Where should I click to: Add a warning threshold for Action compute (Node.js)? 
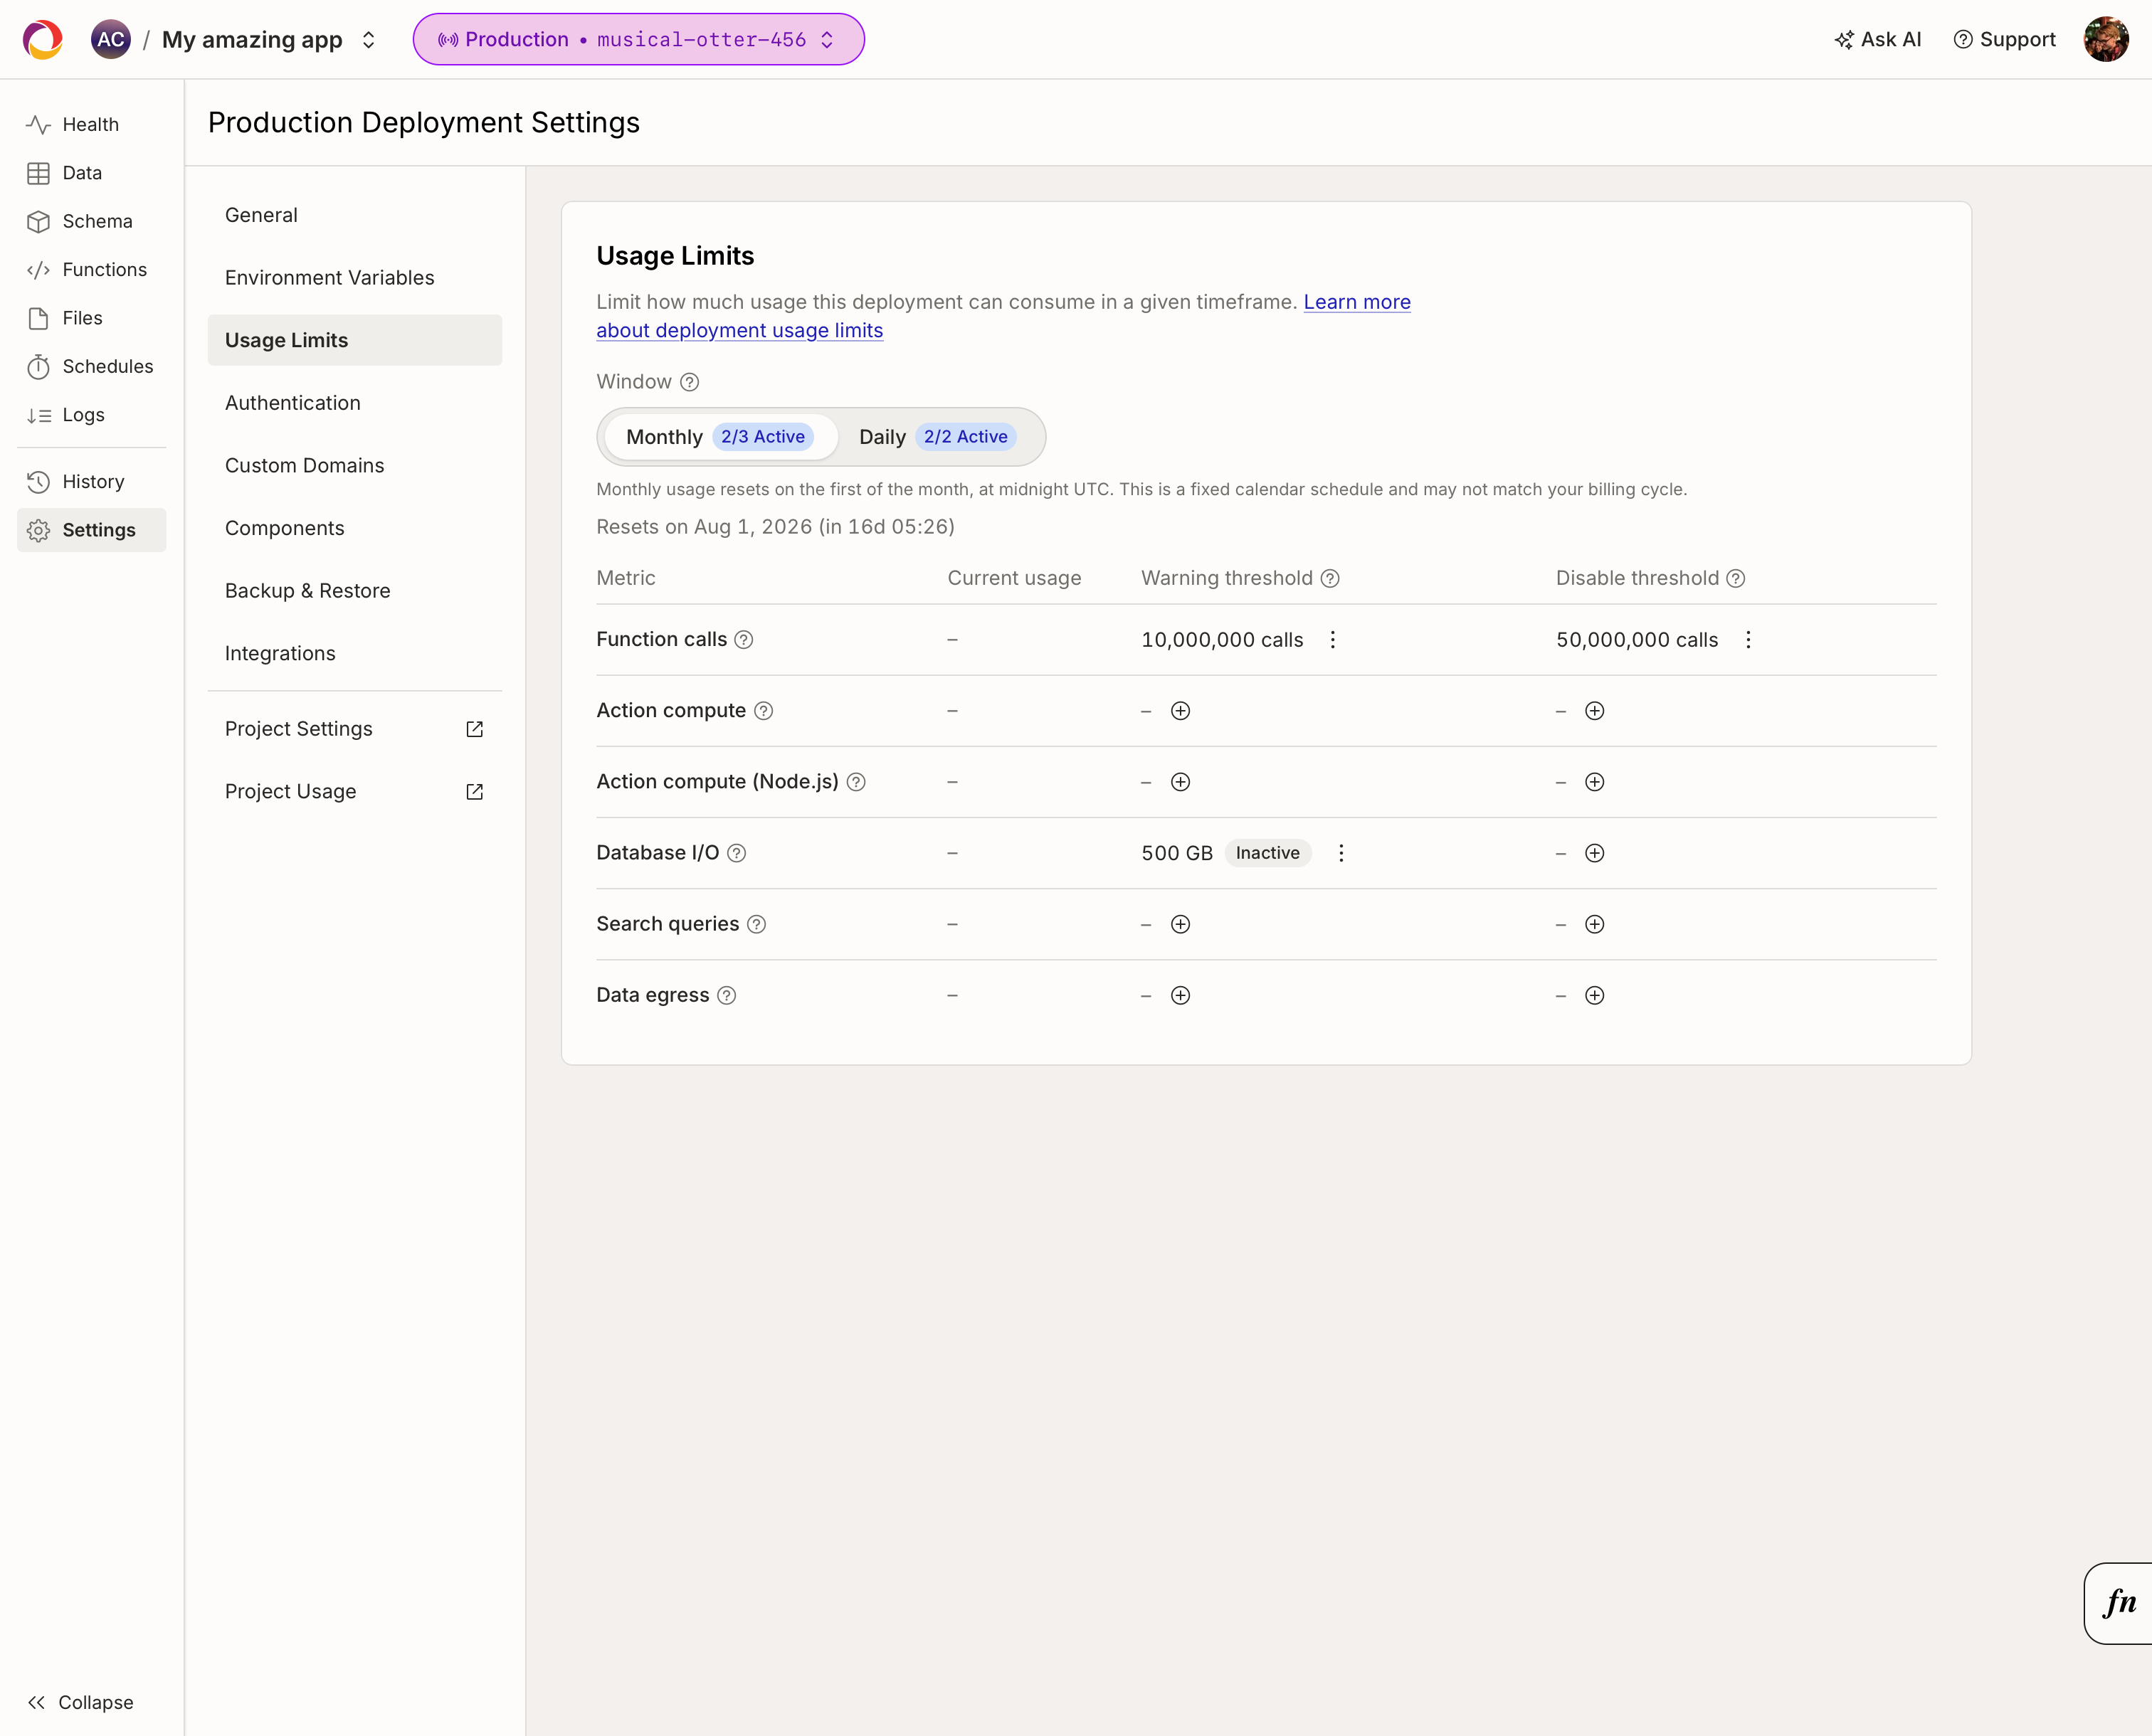(x=1180, y=782)
